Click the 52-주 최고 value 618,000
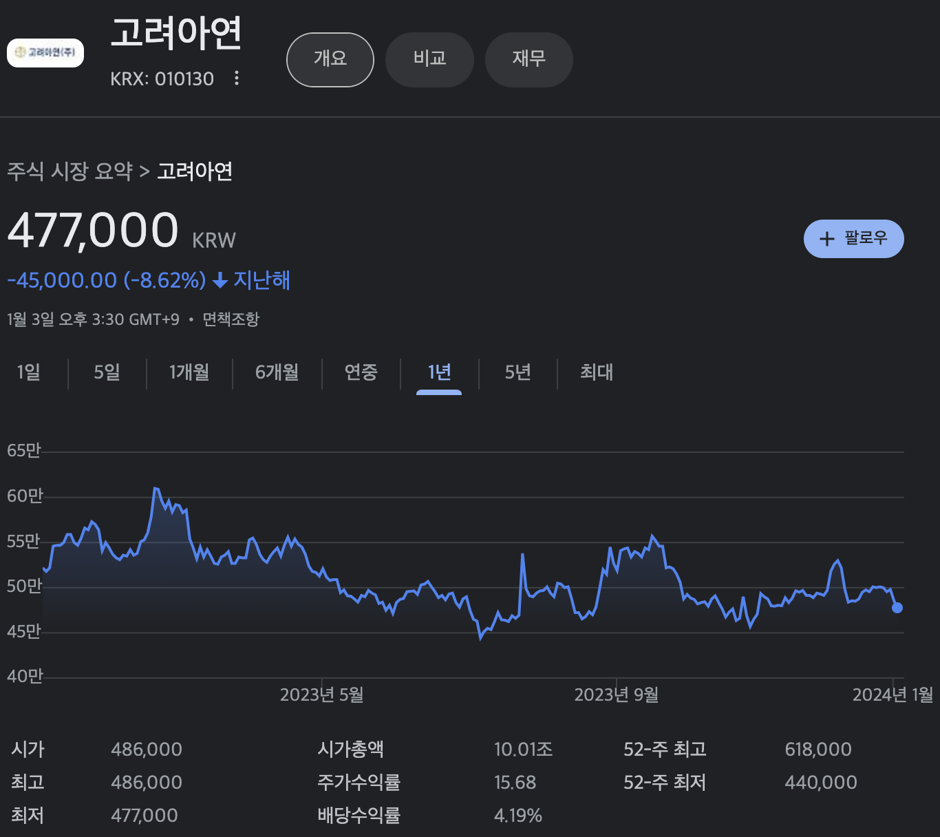 click(818, 750)
